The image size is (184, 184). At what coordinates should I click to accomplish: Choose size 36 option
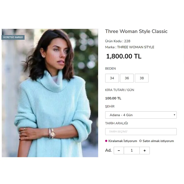(127, 78)
